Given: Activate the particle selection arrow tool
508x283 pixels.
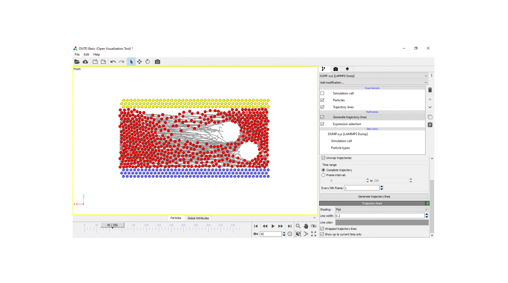Looking at the screenshot, I should 131,62.
